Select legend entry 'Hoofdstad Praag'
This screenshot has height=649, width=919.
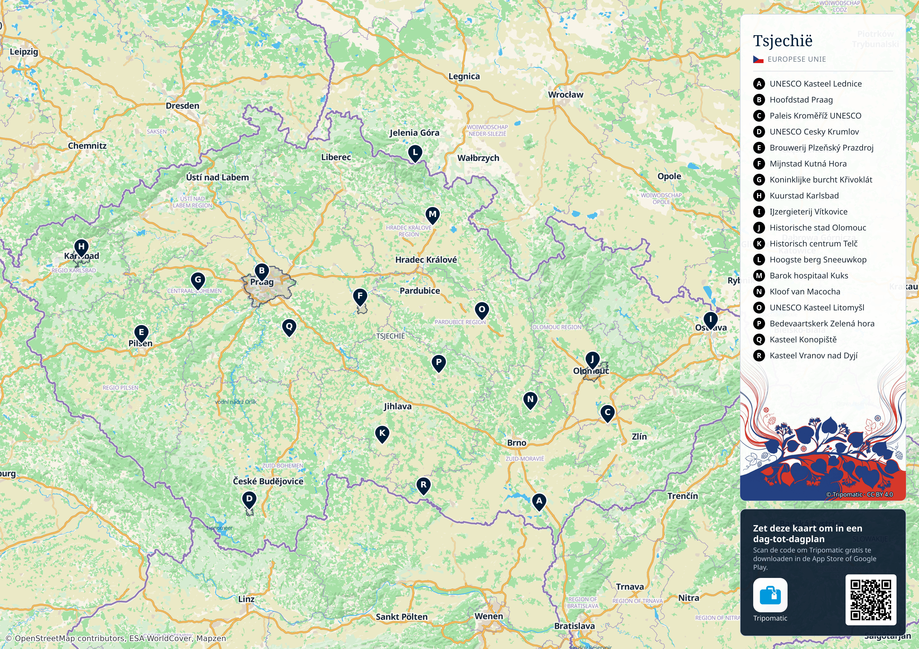click(793, 100)
